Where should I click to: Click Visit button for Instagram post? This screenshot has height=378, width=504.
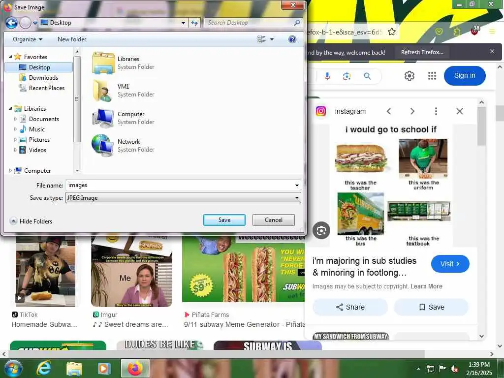[450, 264]
